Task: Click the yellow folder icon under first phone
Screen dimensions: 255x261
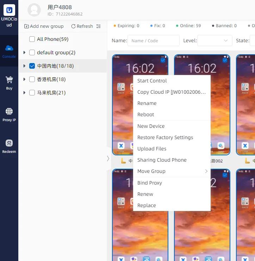Action: (123, 161)
